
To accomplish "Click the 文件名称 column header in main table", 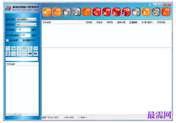I will (x=47, y=22).
